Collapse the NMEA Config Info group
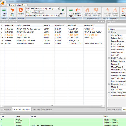The height and width of the screenshot is (126, 126). pos(109,93)
